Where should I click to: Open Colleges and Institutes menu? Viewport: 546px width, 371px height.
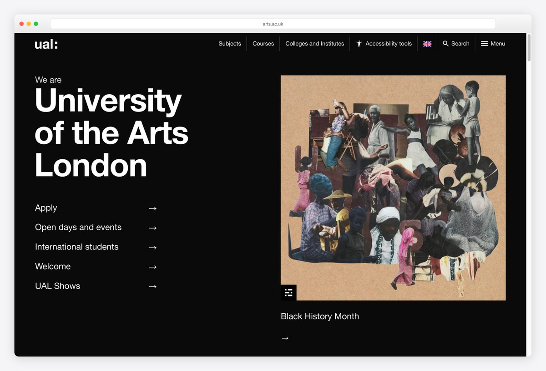314,44
